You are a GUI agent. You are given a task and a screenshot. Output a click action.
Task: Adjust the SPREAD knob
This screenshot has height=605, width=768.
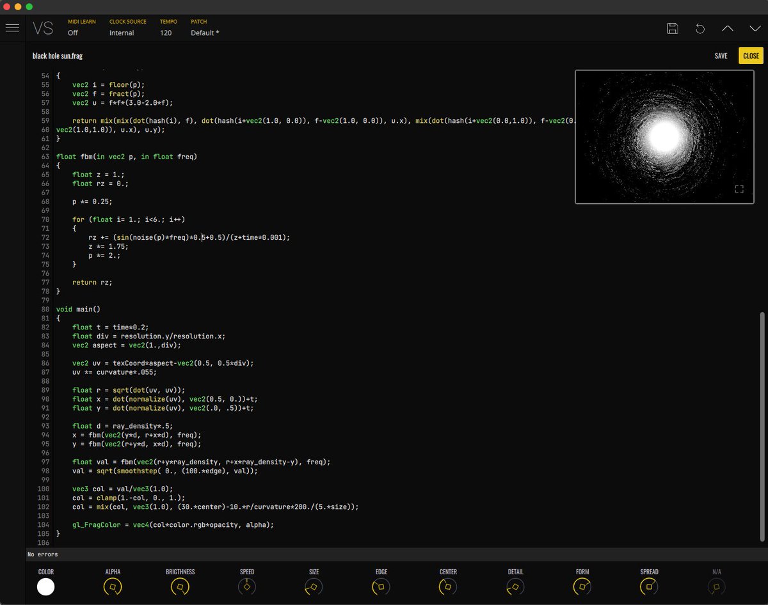point(649,586)
